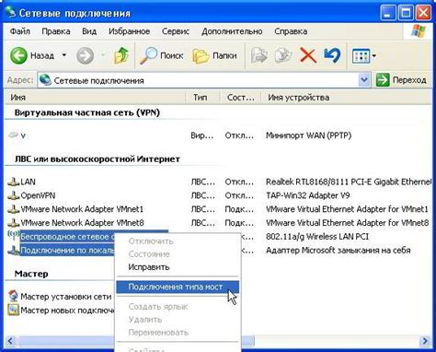
Task: Choose Подключения типа мост menu item
Action: click(x=178, y=287)
